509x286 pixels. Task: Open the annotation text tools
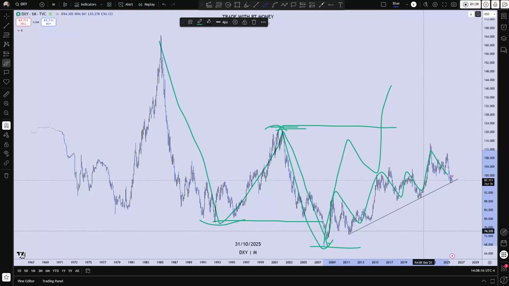tap(6, 72)
